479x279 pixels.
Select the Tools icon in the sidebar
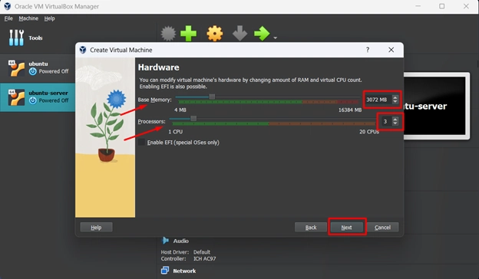pyautogui.click(x=16, y=38)
